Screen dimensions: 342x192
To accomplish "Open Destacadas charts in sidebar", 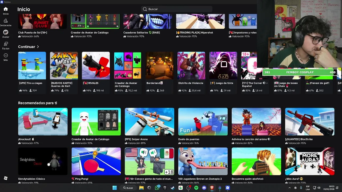I will click(6, 23).
